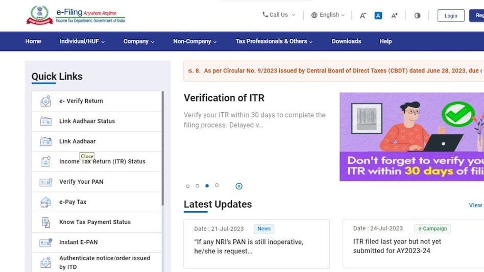This screenshot has width=484, height=272.
Task: Click the View all updates link
Action: tap(476, 205)
